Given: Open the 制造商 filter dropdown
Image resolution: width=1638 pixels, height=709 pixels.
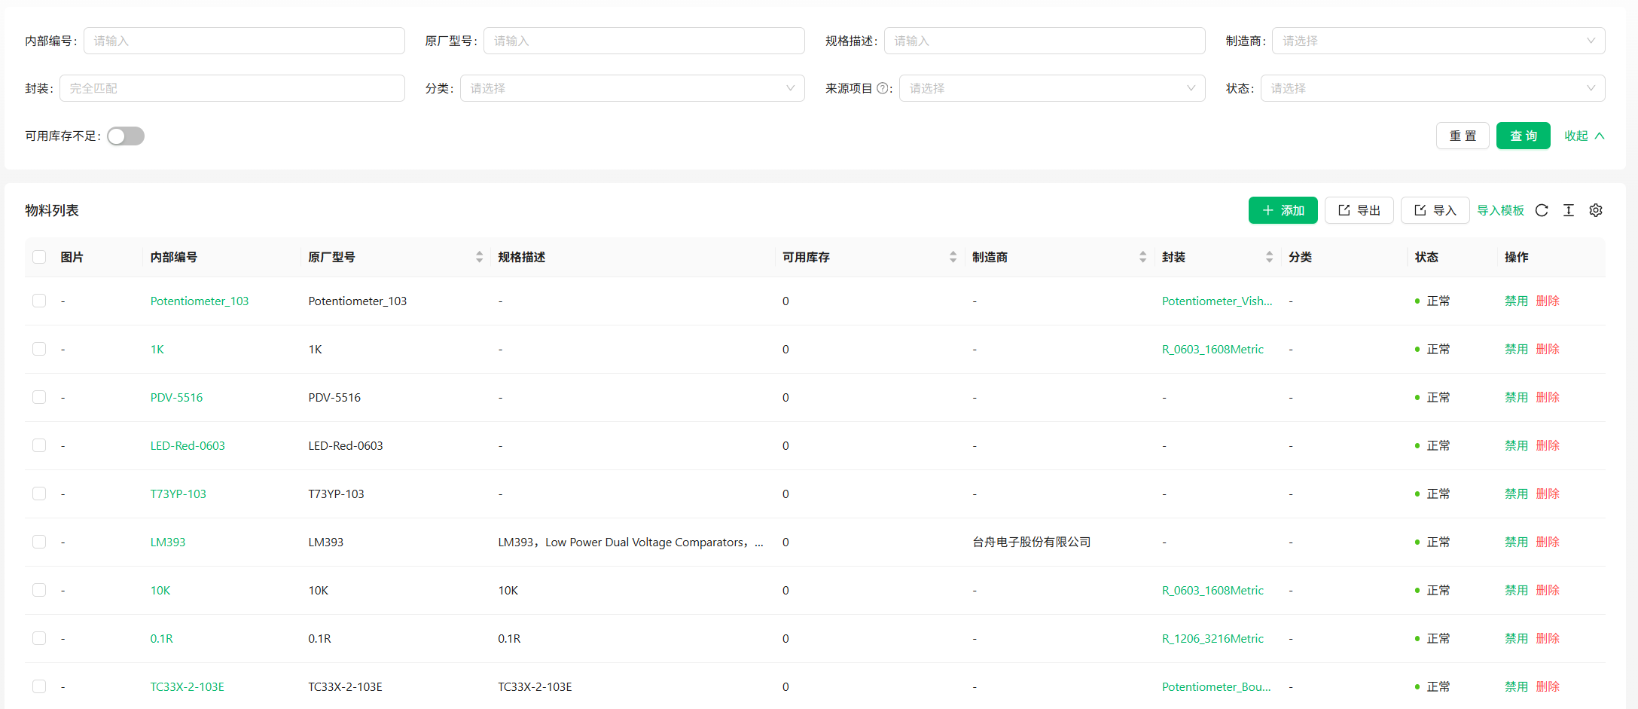Looking at the screenshot, I should tap(1438, 41).
